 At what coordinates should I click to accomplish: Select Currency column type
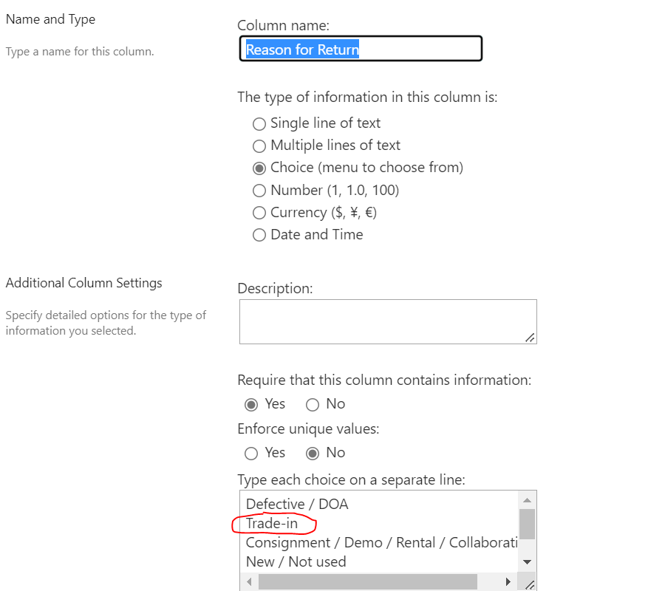click(x=259, y=213)
